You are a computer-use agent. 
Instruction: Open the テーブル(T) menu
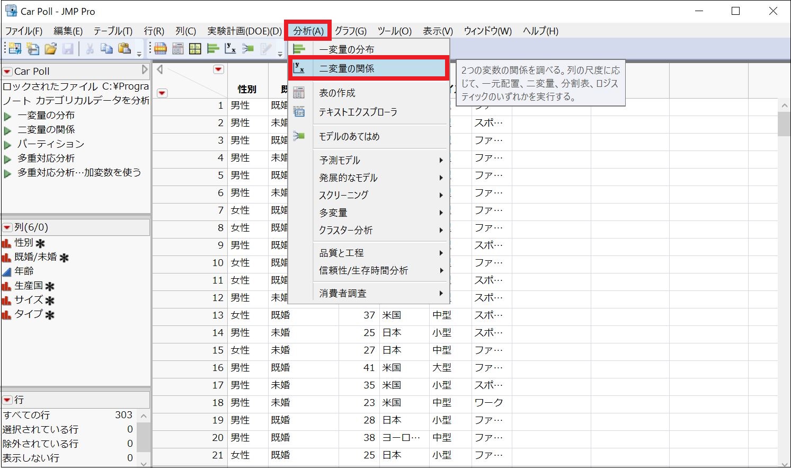(113, 31)
